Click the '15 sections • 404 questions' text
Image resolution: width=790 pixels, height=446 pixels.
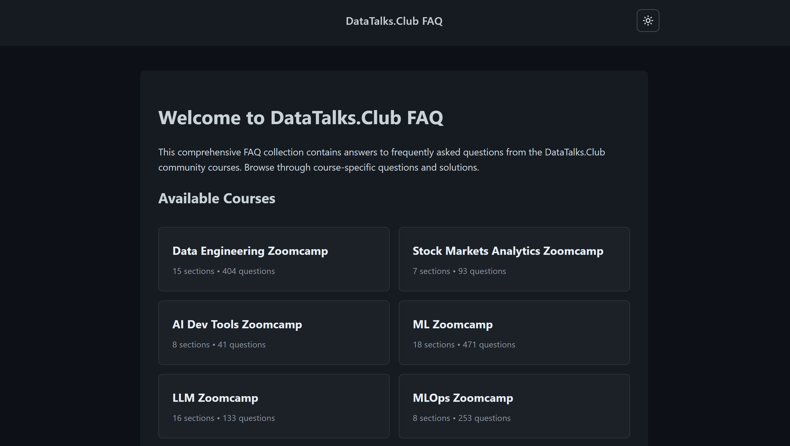click(223, 271)
